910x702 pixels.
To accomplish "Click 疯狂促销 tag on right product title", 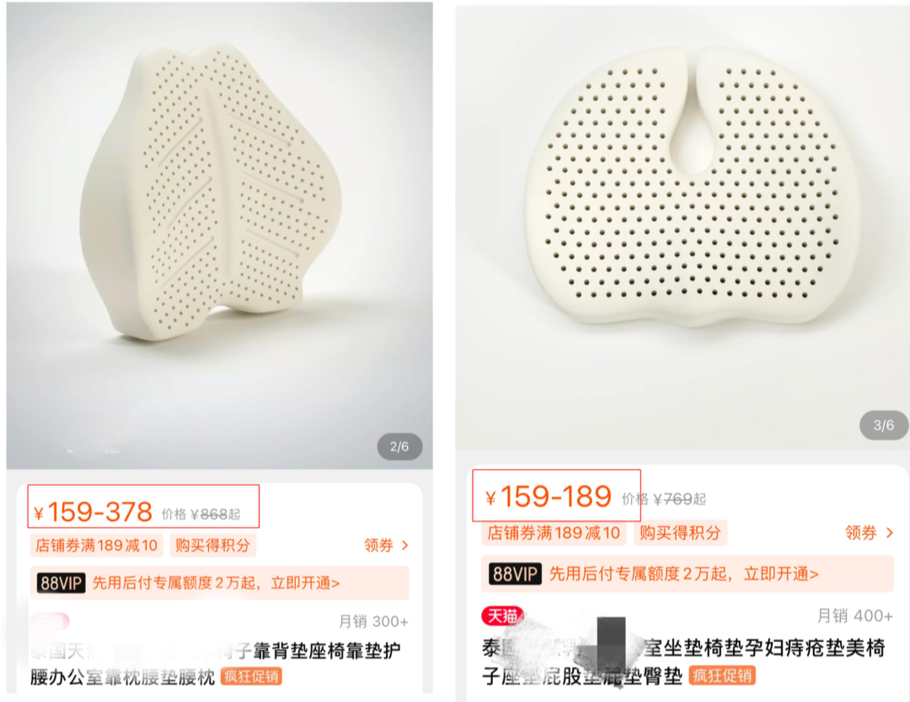I will (722, 675).
